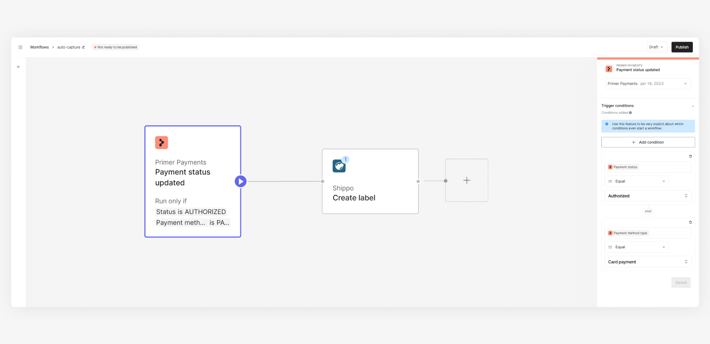This screenshot has height=344, width=710.
Task: Click the Saved button
Action: click(681, 283)
